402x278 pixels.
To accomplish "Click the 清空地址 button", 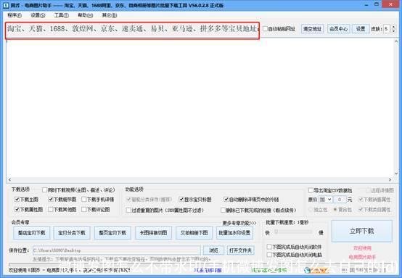I will coord(312,29).
